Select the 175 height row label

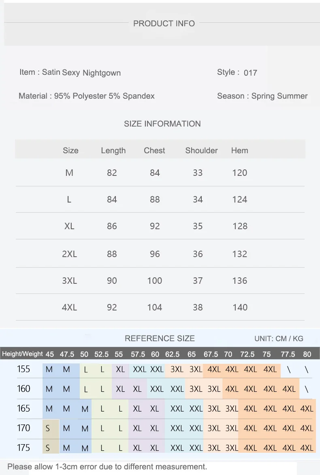click(23, 448)
